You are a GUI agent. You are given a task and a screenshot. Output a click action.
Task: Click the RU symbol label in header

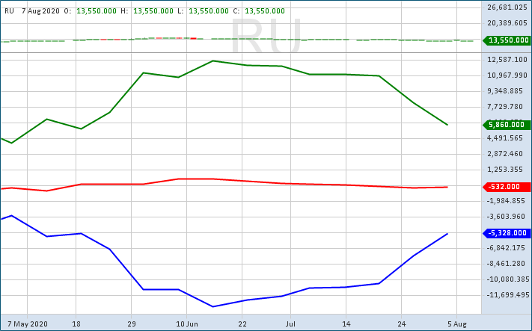pyautogui.click(x=9, y=11)
